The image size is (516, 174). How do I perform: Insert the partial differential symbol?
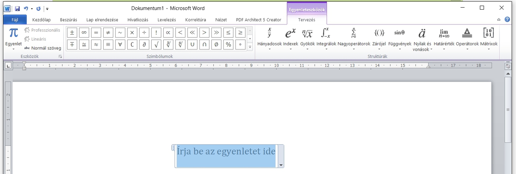(x=144, y=45)
